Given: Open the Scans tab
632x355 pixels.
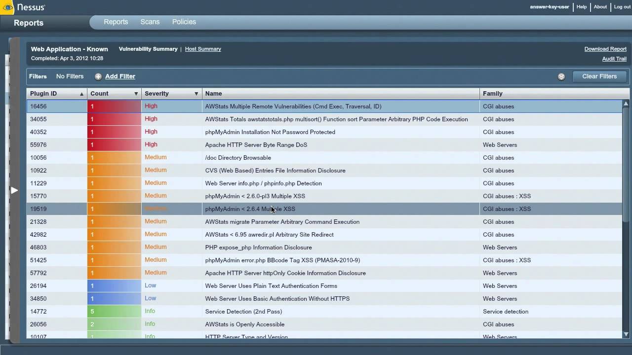Looking at the screenshot, I should coord(150,22).
